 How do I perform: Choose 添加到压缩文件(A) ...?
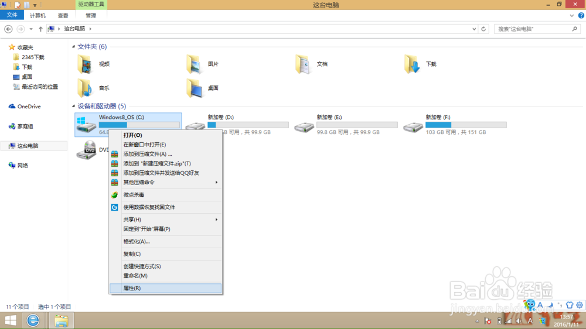[x=166, y=154]
